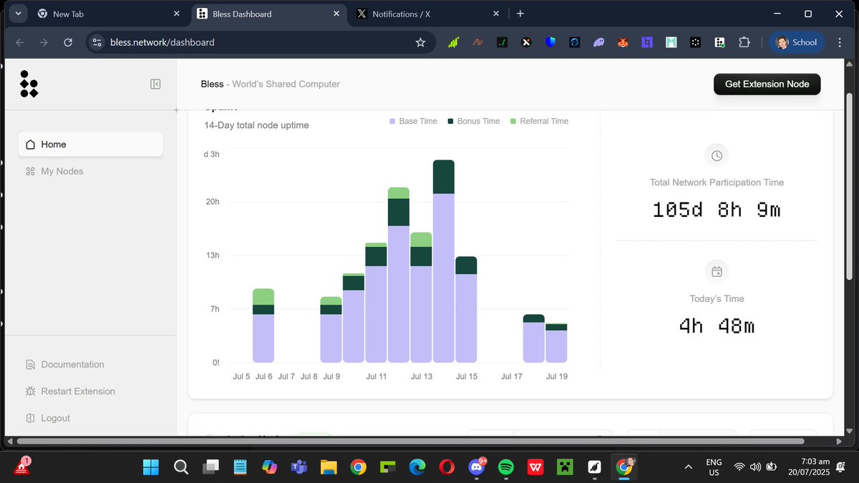
Task: Open the Extensions puzzle menu
Action: pos(744,42)
